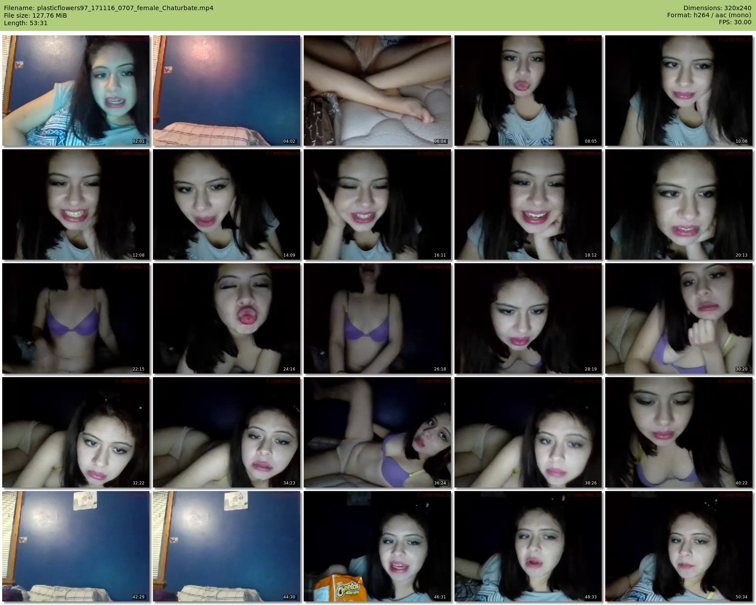Click the thumbnail timestamped 02:01
This screenshot has width=756, height=605.
pos(76,91)
